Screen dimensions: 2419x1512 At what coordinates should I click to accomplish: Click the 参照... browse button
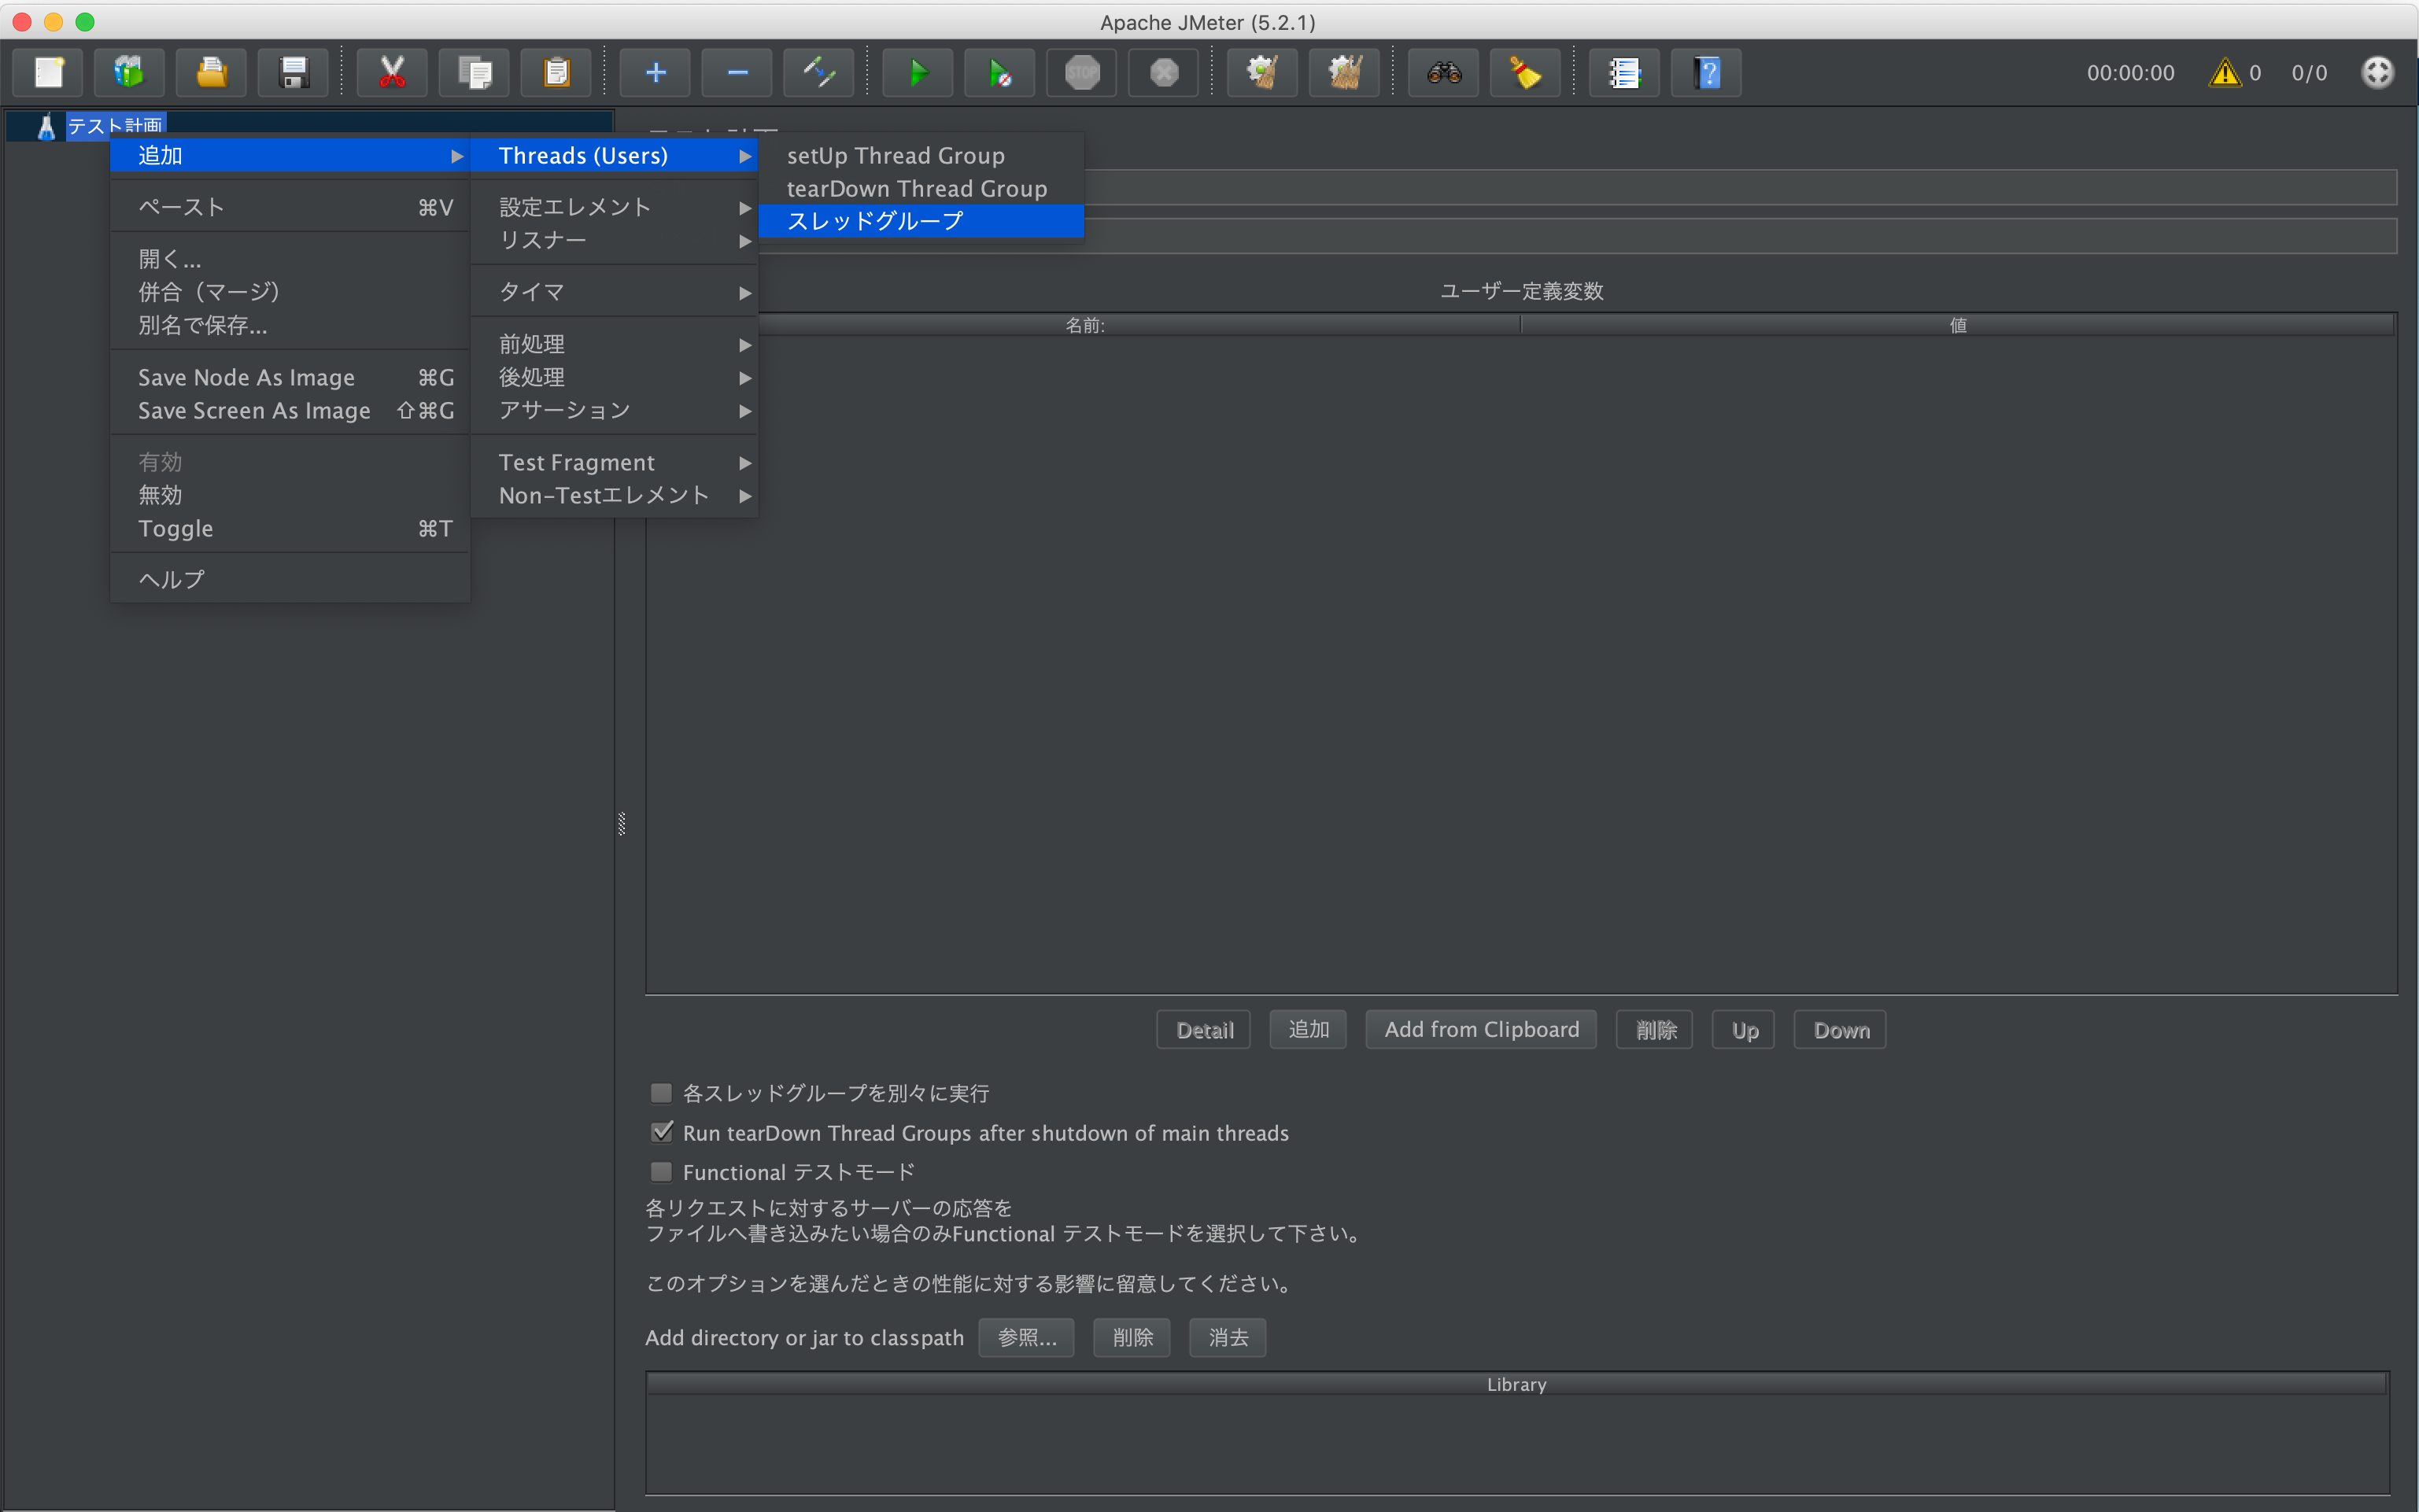[1026, 1337]
